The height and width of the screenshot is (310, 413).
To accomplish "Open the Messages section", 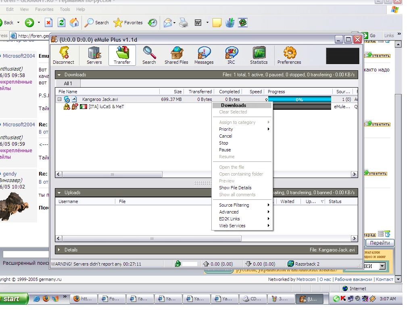I will click(204, 55).
